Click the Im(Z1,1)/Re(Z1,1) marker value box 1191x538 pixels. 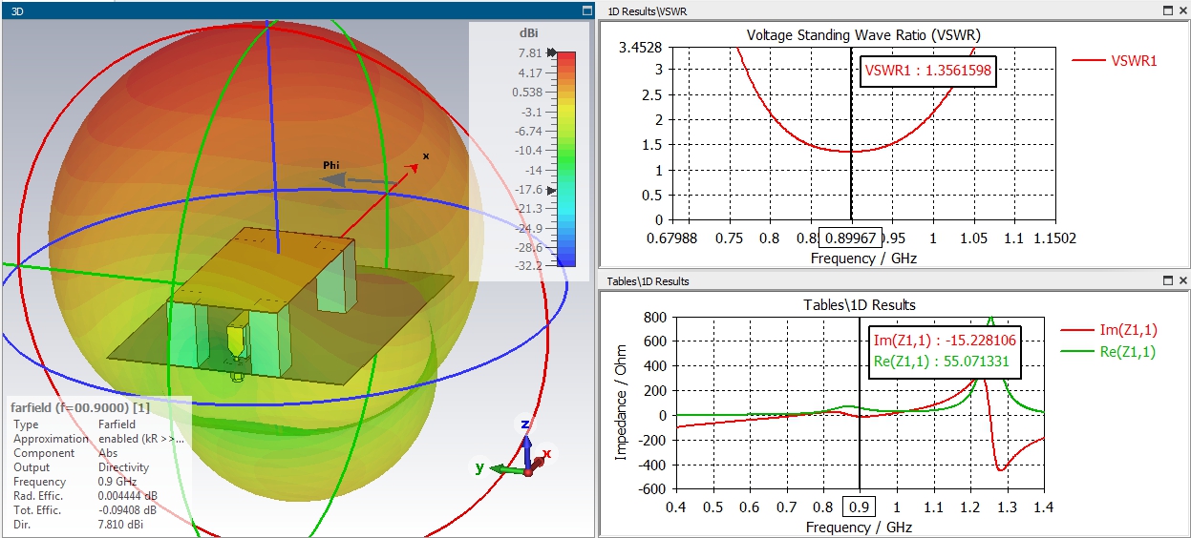coord(942,351)
